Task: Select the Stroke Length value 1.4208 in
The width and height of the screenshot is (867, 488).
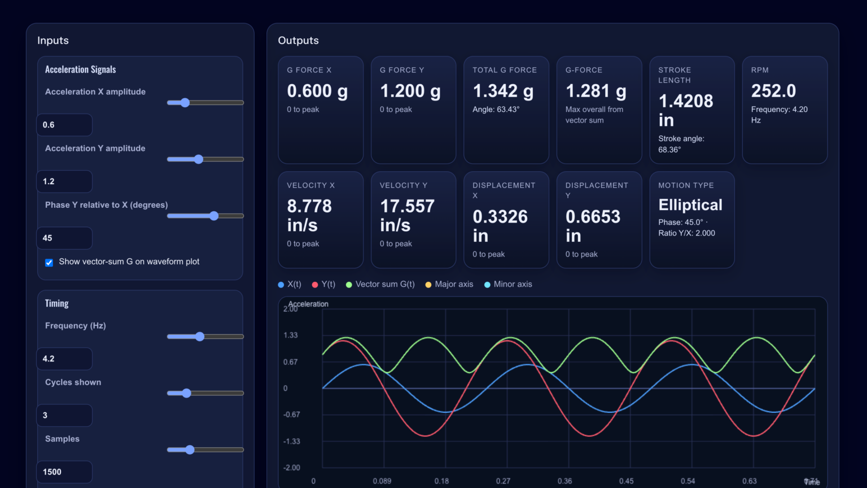Action: coord(686,111)
